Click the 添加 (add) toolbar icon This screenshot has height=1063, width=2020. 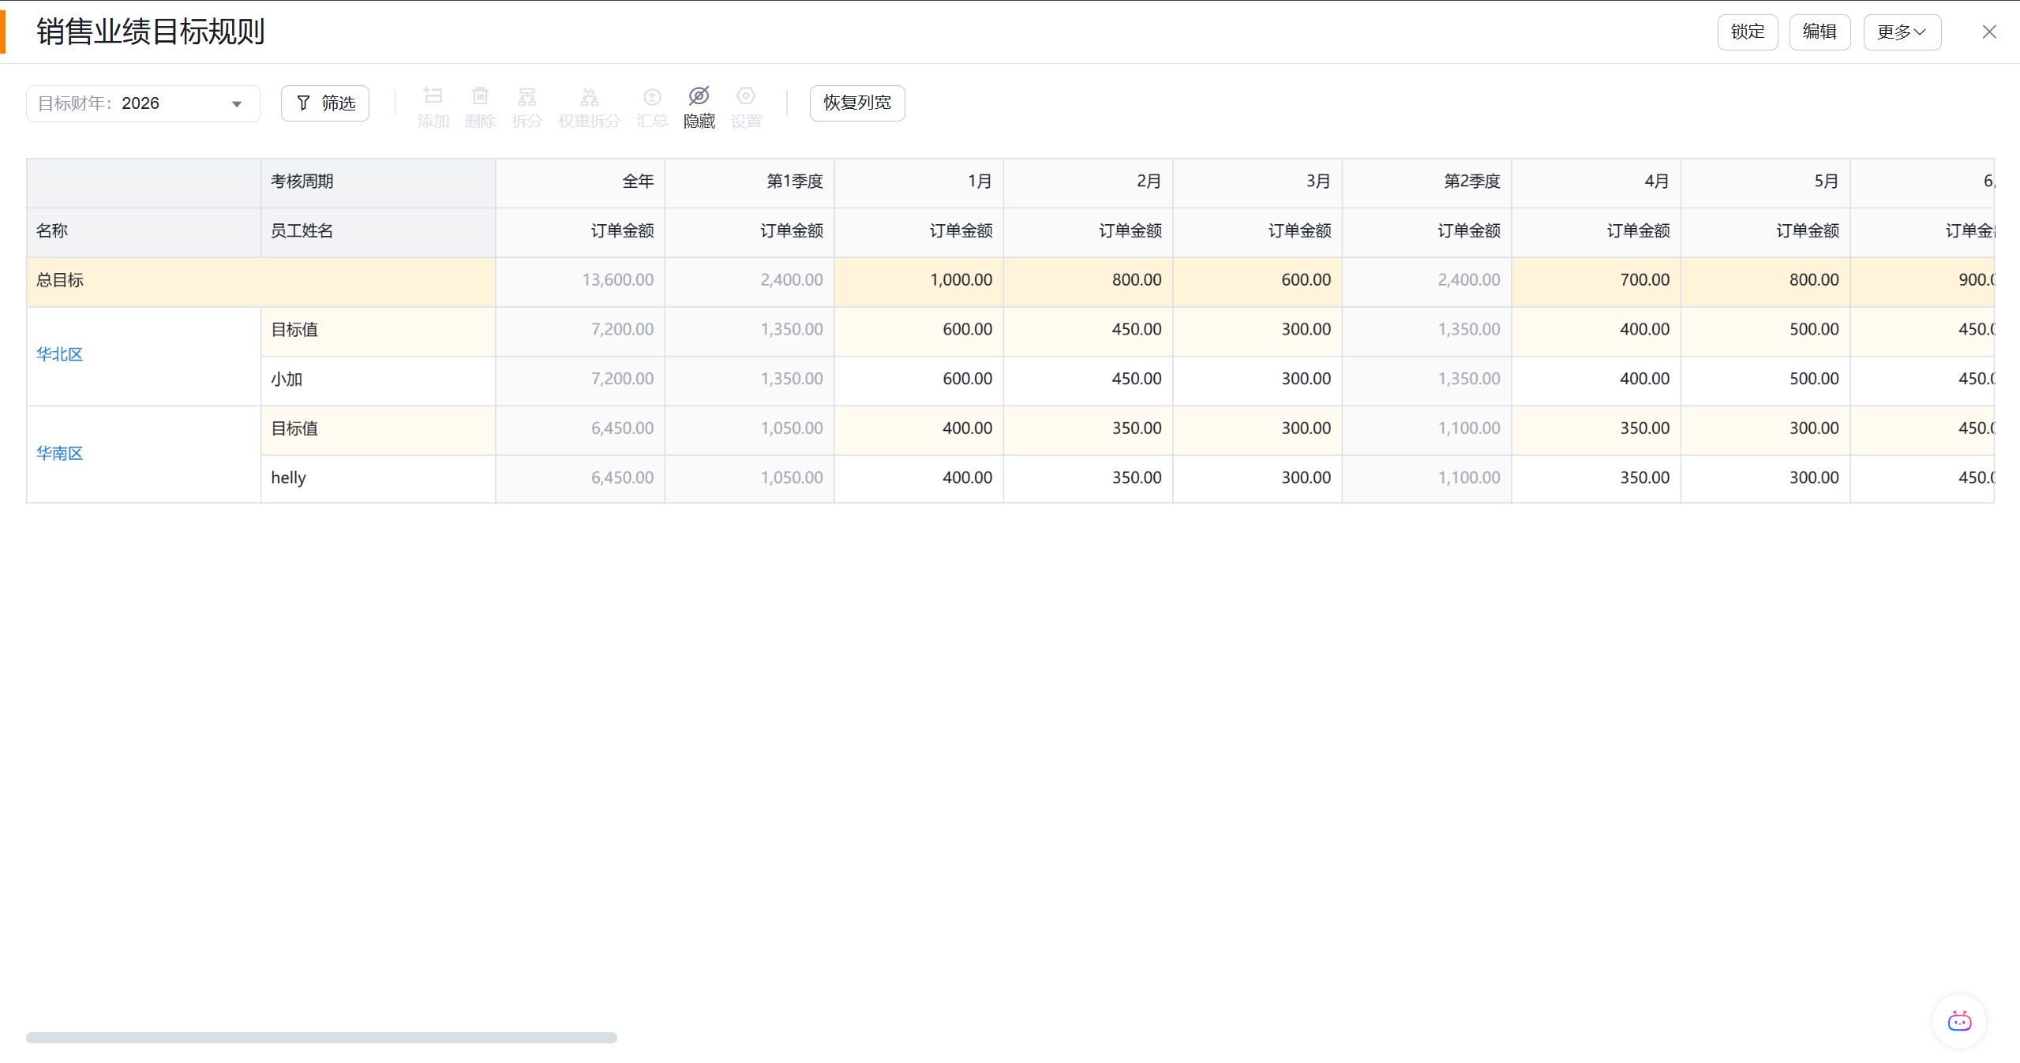click(433, 97)
